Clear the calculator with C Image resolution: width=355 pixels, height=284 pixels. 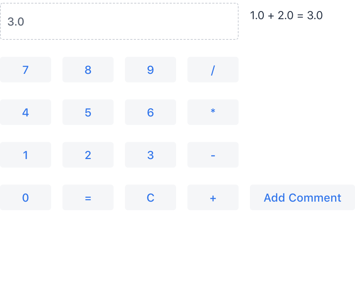(150, 197)
